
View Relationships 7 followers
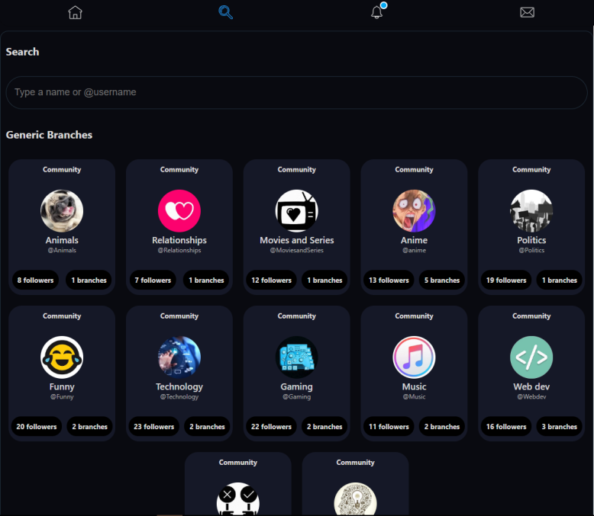pyautogui.click(x=153, y=280)
